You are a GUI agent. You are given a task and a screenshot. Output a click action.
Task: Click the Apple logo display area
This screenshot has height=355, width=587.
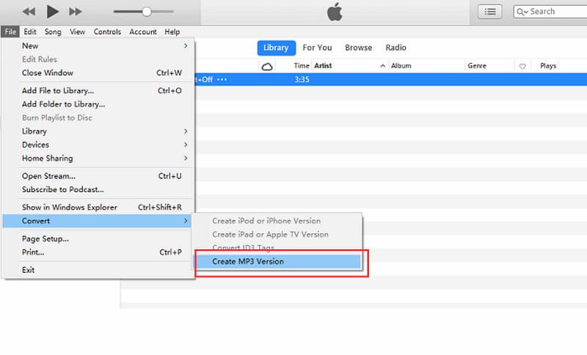[335, 12]
